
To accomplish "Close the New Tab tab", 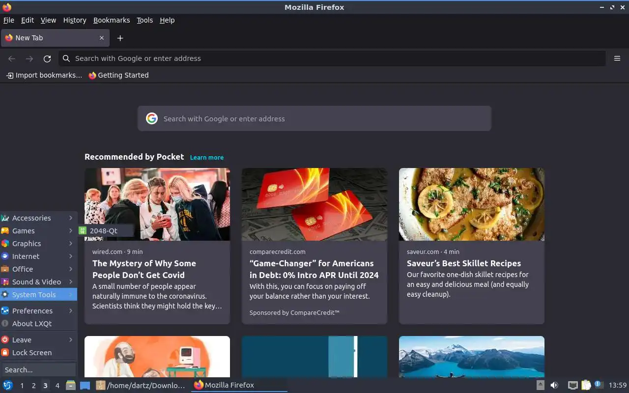I will pos(102,38).
